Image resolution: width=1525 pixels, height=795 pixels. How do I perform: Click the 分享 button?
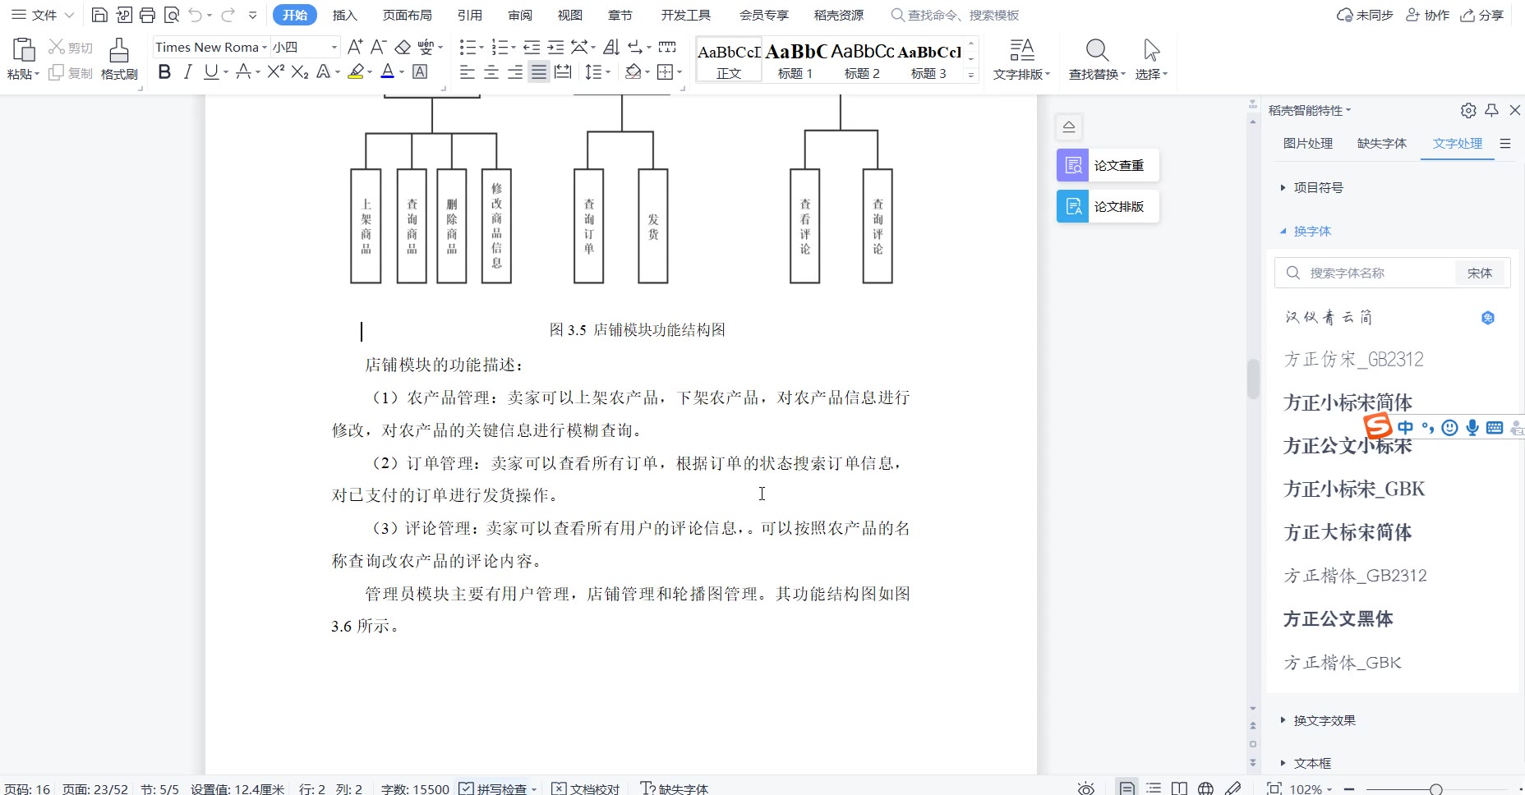tap(1482, 15)
